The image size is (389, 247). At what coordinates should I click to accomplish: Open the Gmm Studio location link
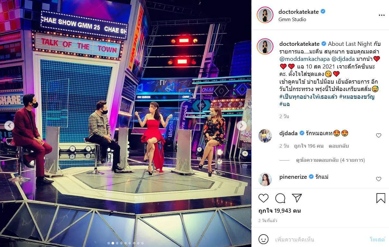tap(292, 20)
